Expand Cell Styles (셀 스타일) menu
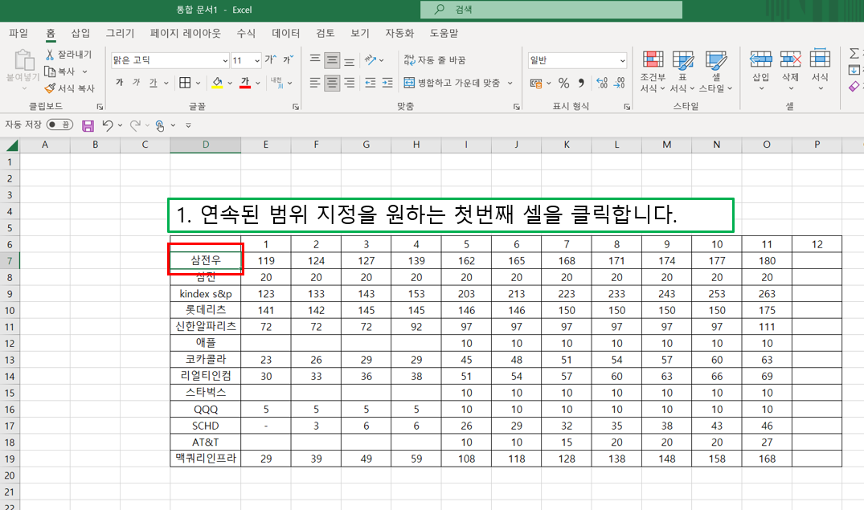This screenshot has width=864, height=510. (715, 71)
